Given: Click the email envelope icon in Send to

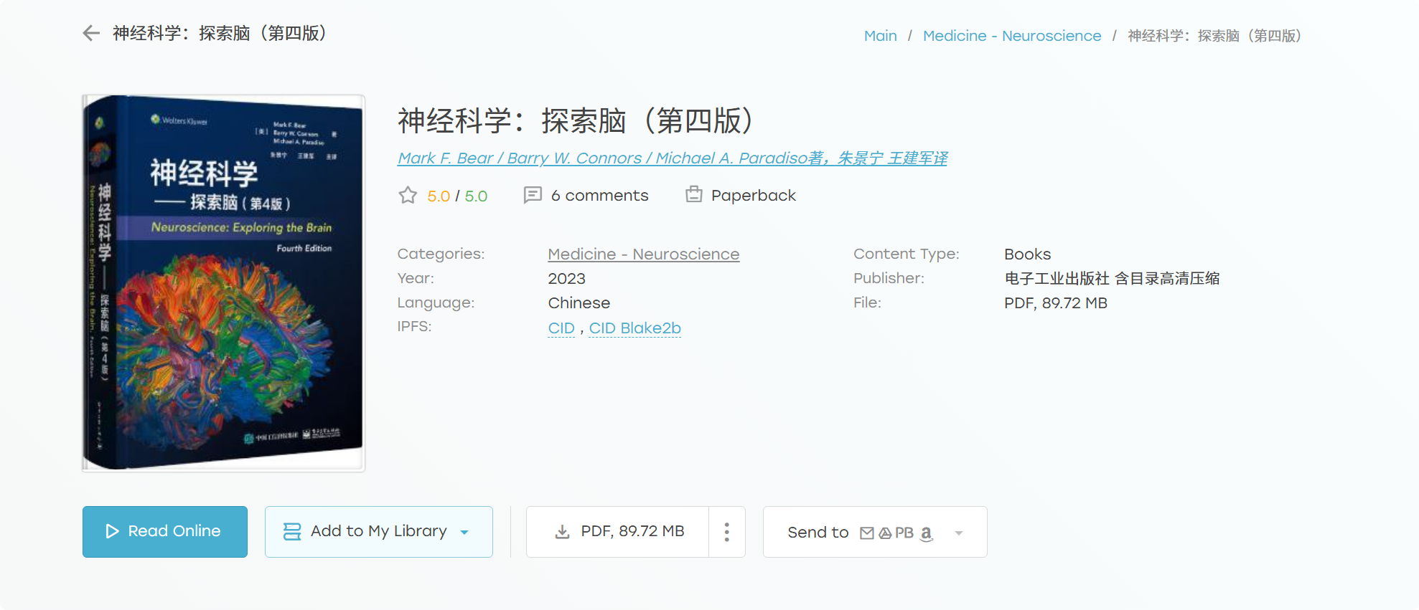Looking at the screenshot, I should click(867, 533).
